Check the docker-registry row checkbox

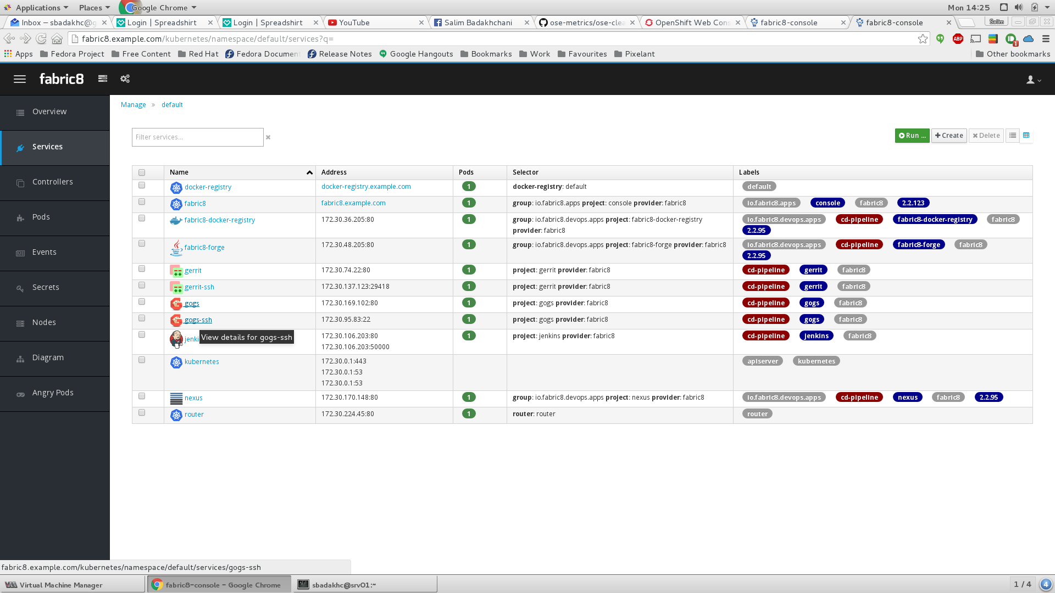click(x=142, y=186)
